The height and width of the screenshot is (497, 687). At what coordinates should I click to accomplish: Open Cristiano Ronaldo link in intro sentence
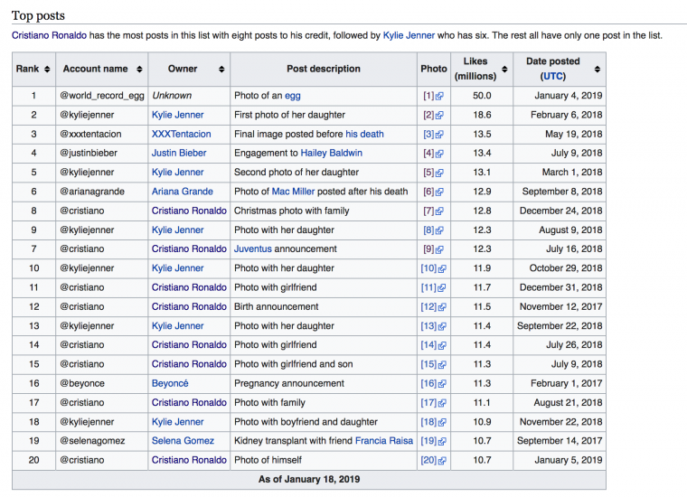49,35
